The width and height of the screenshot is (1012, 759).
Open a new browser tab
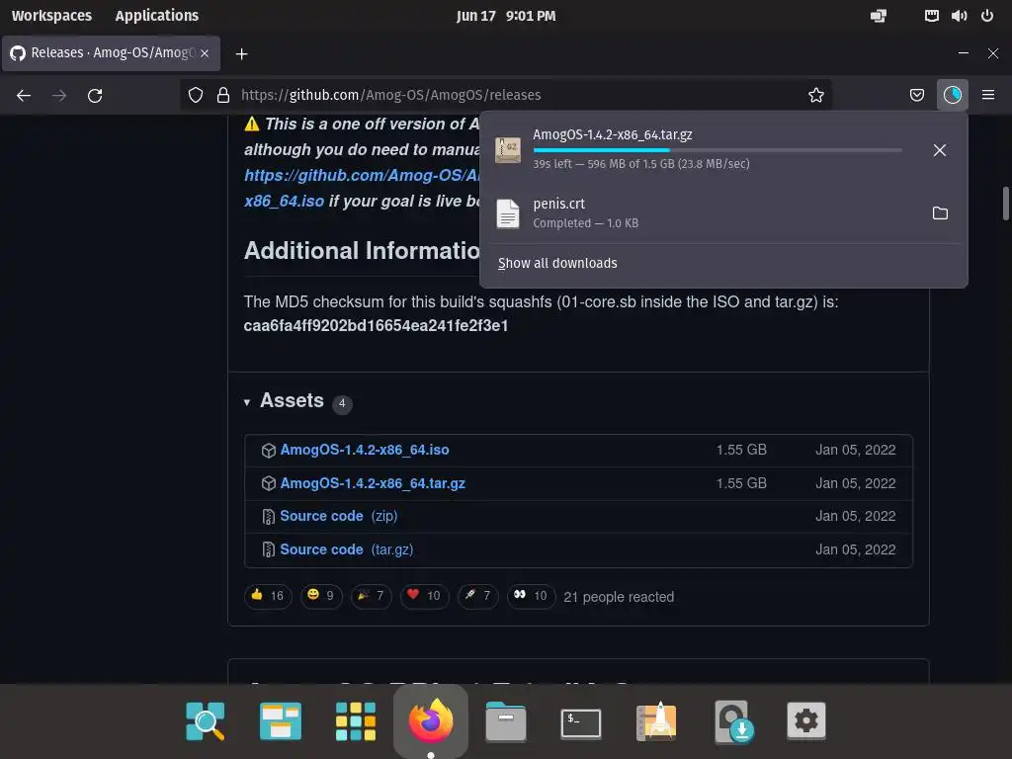click(x=241, y=54)
